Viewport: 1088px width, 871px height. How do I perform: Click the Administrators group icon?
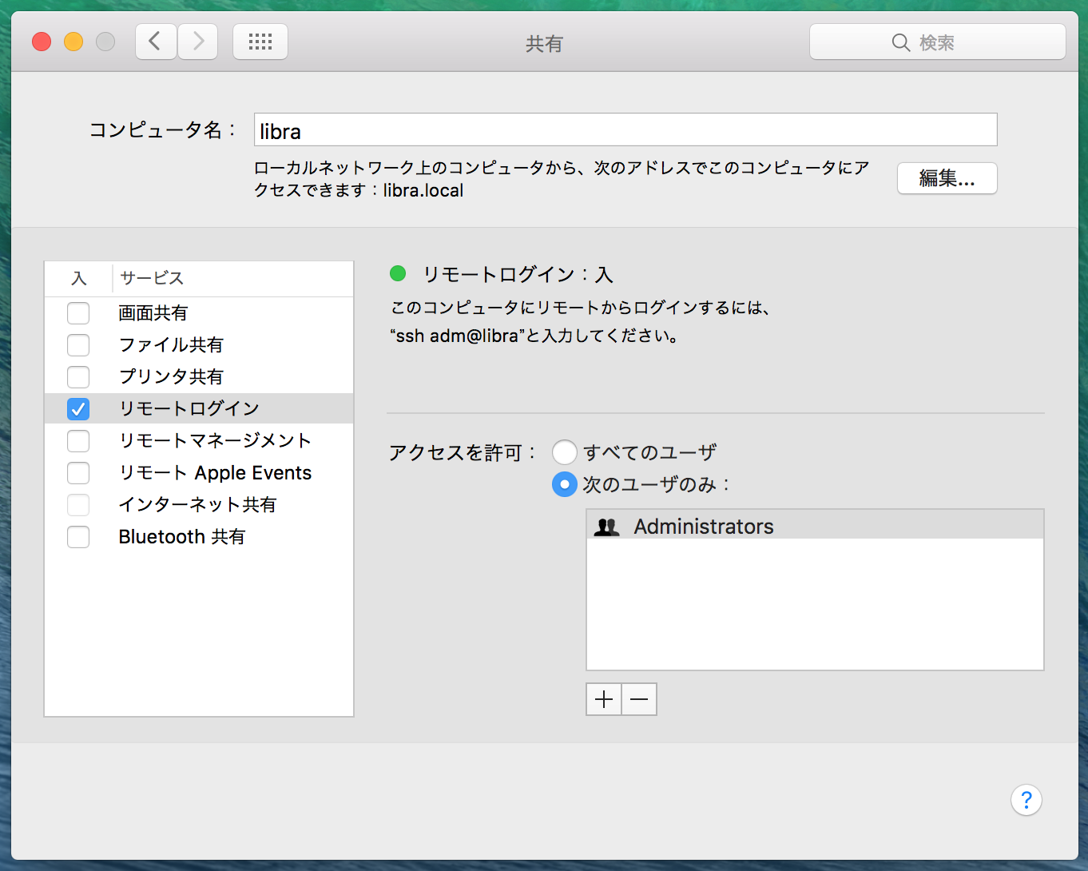[607, 527]
